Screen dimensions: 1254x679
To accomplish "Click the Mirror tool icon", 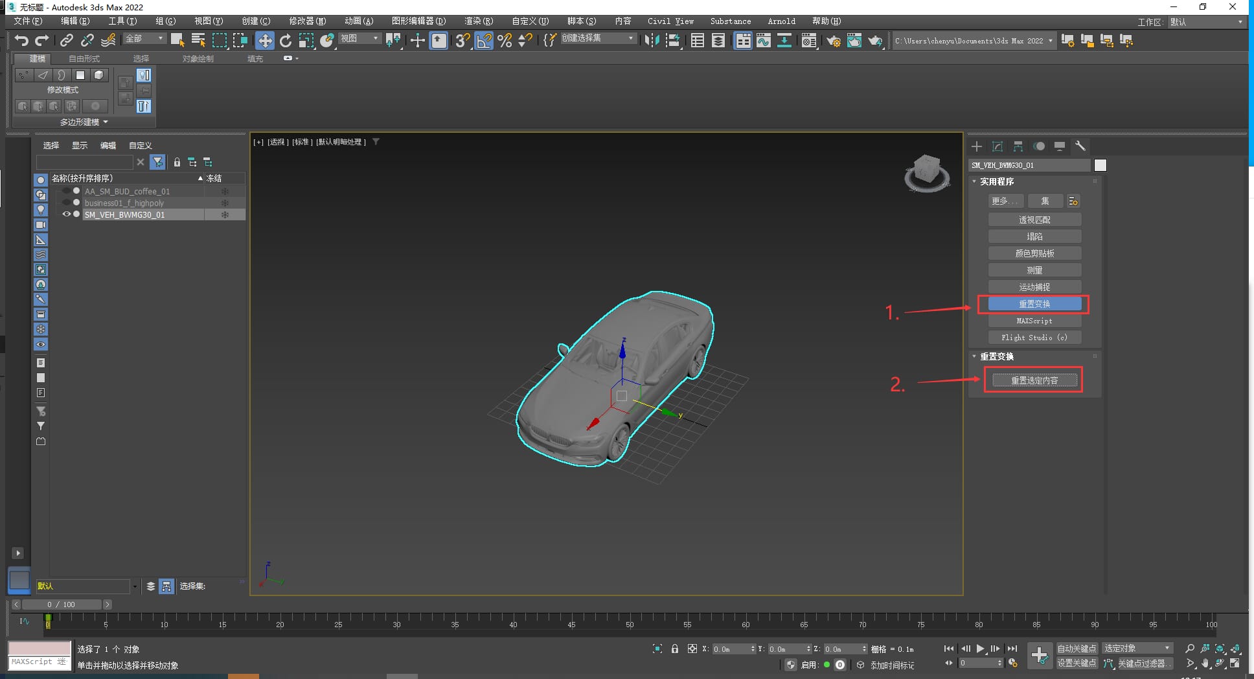I will click(x=652, y=41).
